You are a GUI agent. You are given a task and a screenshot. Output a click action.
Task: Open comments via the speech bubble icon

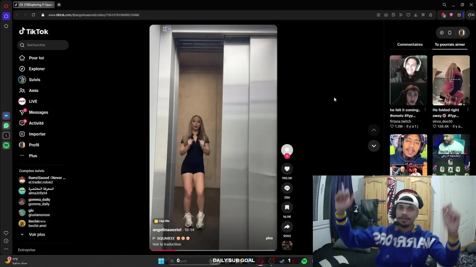[x=287, y=188]
